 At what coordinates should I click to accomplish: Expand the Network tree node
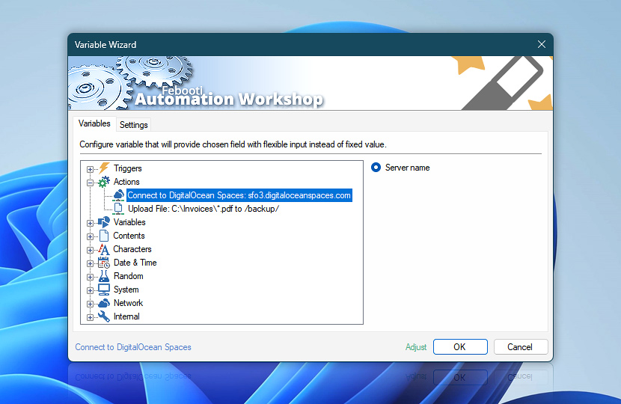[x=90, y=304]
